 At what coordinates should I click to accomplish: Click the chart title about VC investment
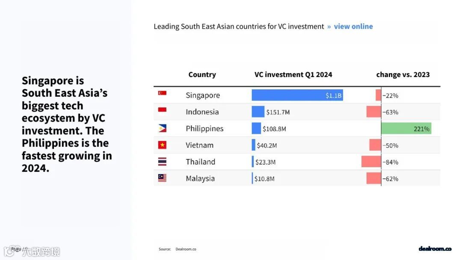239,27
